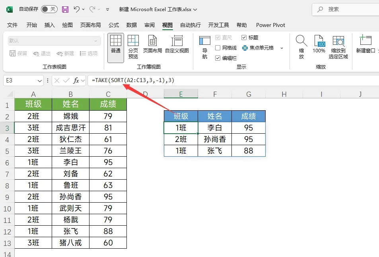Select row 5 header
The image size is (379, 257).
click(7, 151)
